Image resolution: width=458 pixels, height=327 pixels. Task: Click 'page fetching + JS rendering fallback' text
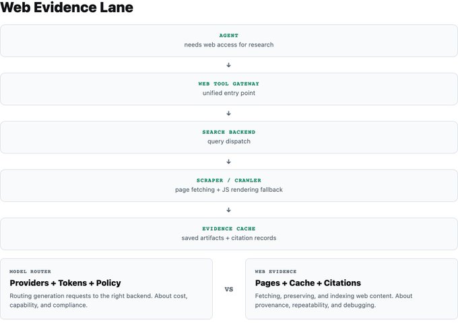(x=229, y=190)
